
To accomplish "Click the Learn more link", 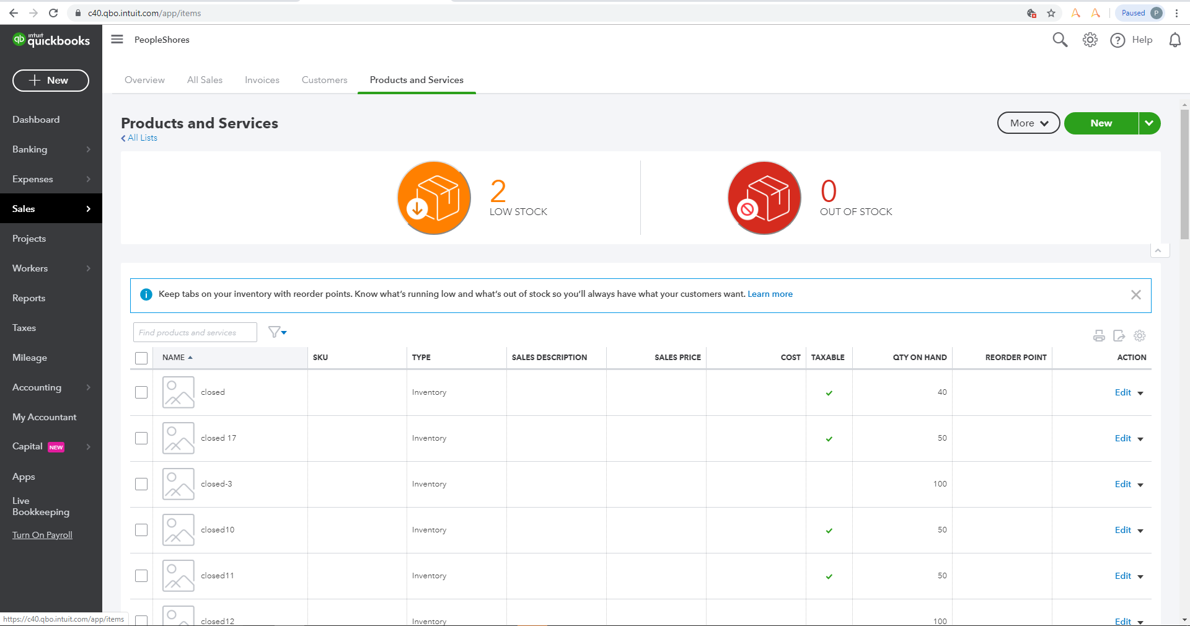I will point(770,294).
